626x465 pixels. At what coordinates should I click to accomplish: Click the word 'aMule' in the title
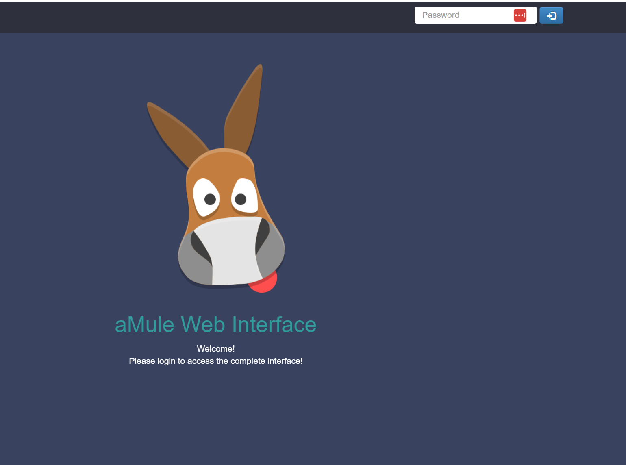[145, 324]
